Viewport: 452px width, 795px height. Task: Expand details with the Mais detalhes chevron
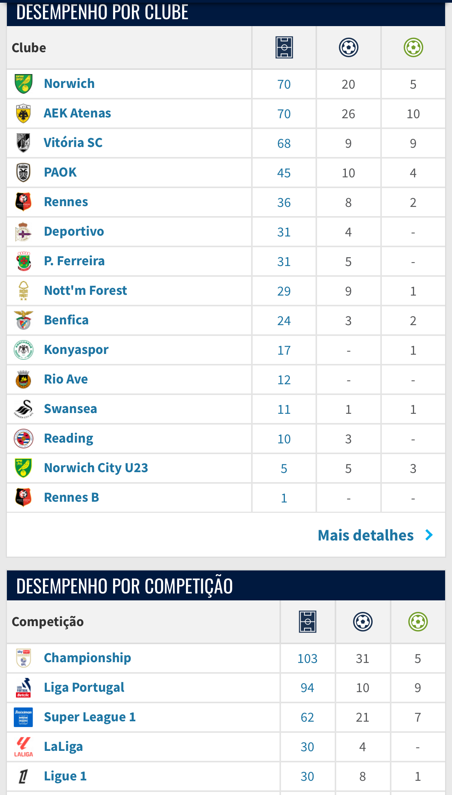tap(429, 535)
